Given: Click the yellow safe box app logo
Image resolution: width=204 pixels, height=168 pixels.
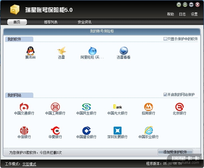Looking at the screenshot, I should pyautogui.click(x=15, y=9).
